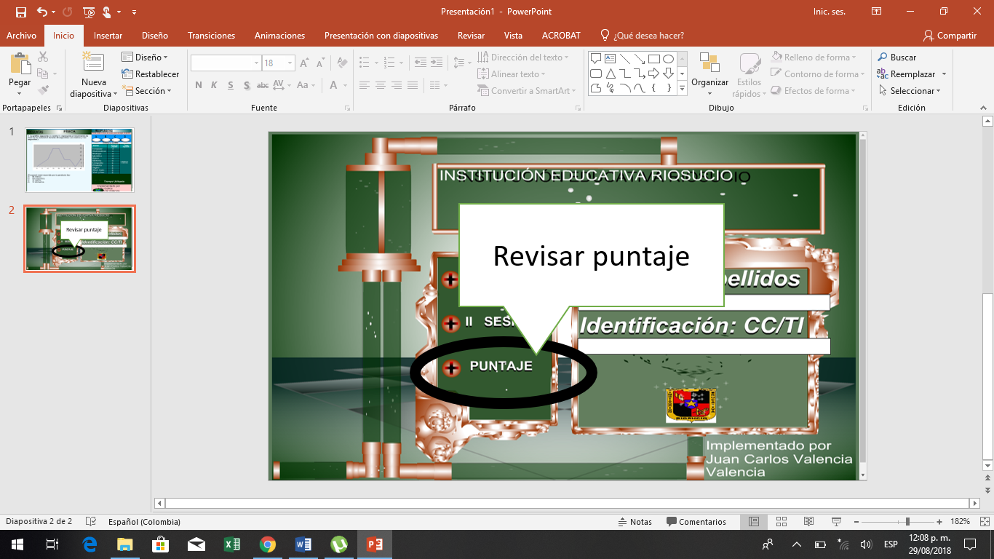Screen dimensions: 994x559
Task: Select the oval shape in shapes gallery
Action: point(668,59)
